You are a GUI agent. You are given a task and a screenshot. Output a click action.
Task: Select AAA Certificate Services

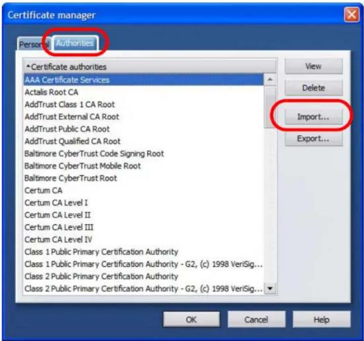click(143, 80)
